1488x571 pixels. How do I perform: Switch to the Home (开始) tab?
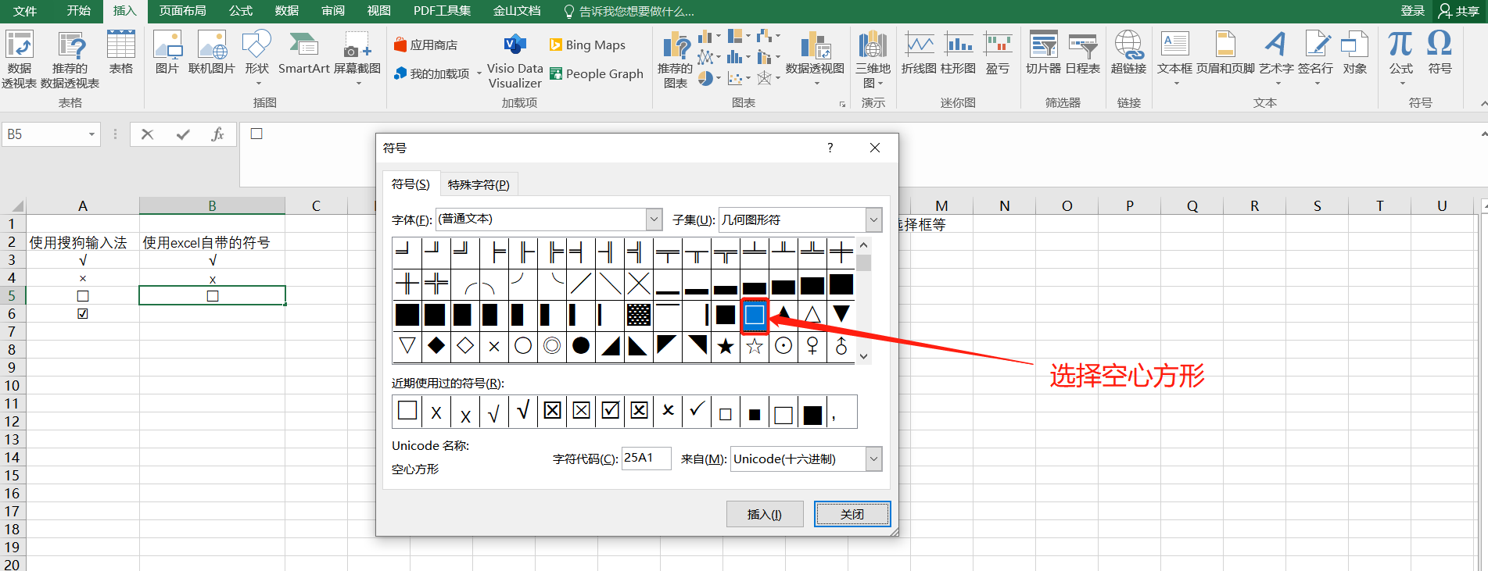point(79,11)
